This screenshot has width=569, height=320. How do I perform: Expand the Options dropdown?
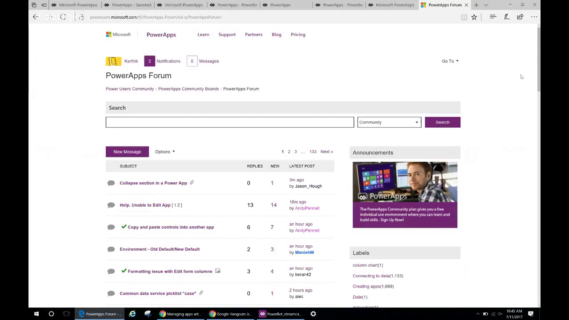pyautogui.click(x=165, y=152)
